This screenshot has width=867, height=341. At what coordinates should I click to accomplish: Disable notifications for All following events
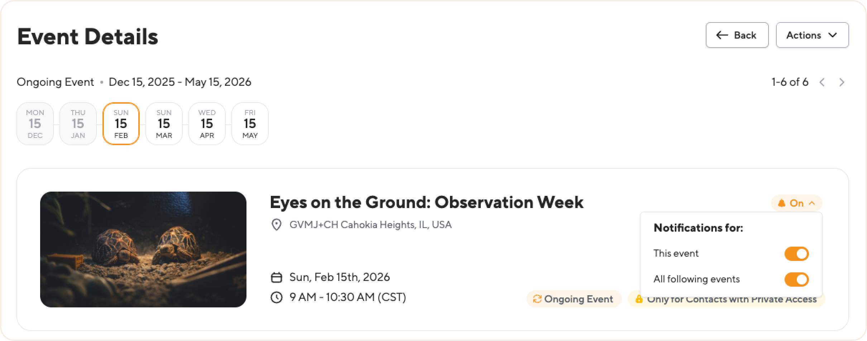[x=796, y=280]
